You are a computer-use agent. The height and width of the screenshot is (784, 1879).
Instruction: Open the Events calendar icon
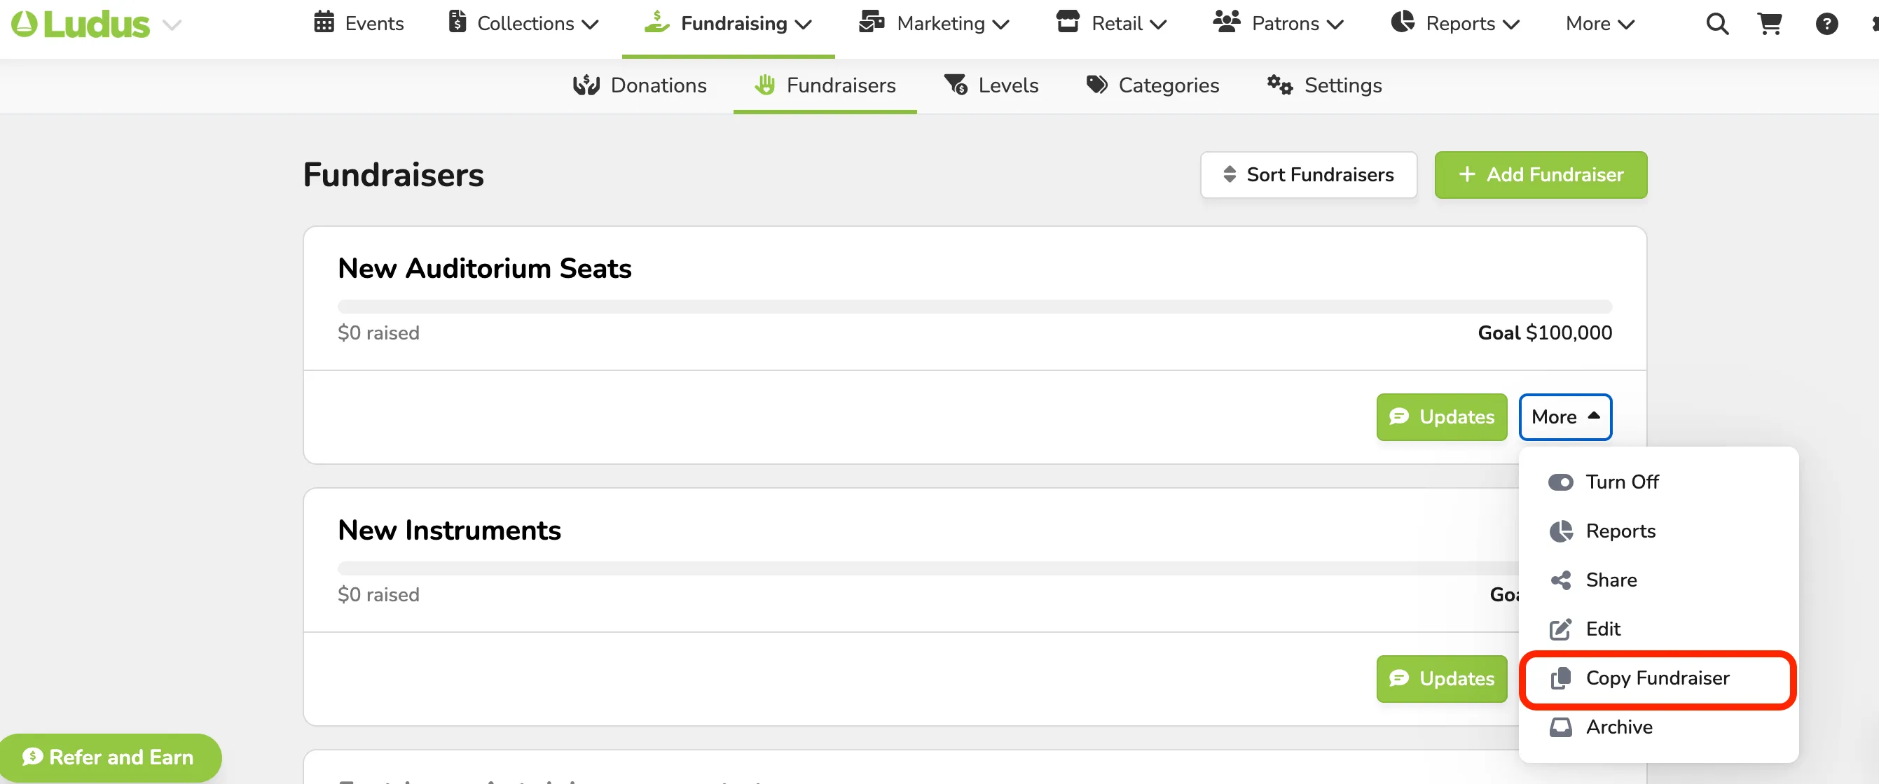pyautogui.click(x=324, y=22)
